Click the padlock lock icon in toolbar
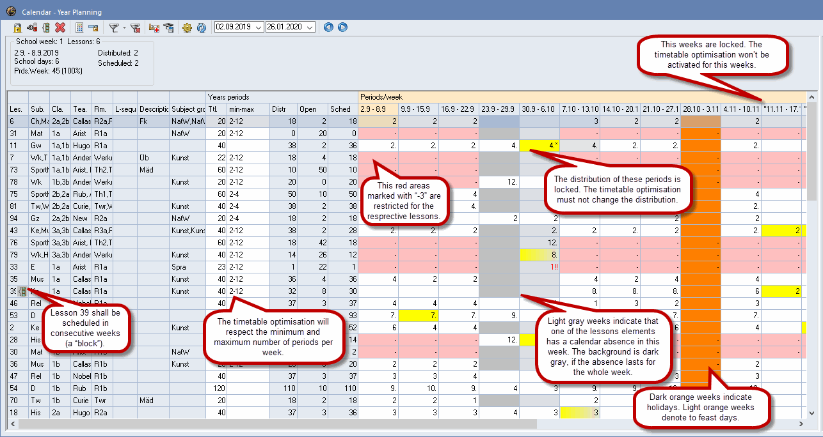 (x=18, y=27)
